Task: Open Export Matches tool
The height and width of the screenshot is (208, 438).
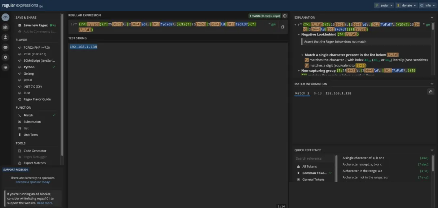Action: coord(34,163)
